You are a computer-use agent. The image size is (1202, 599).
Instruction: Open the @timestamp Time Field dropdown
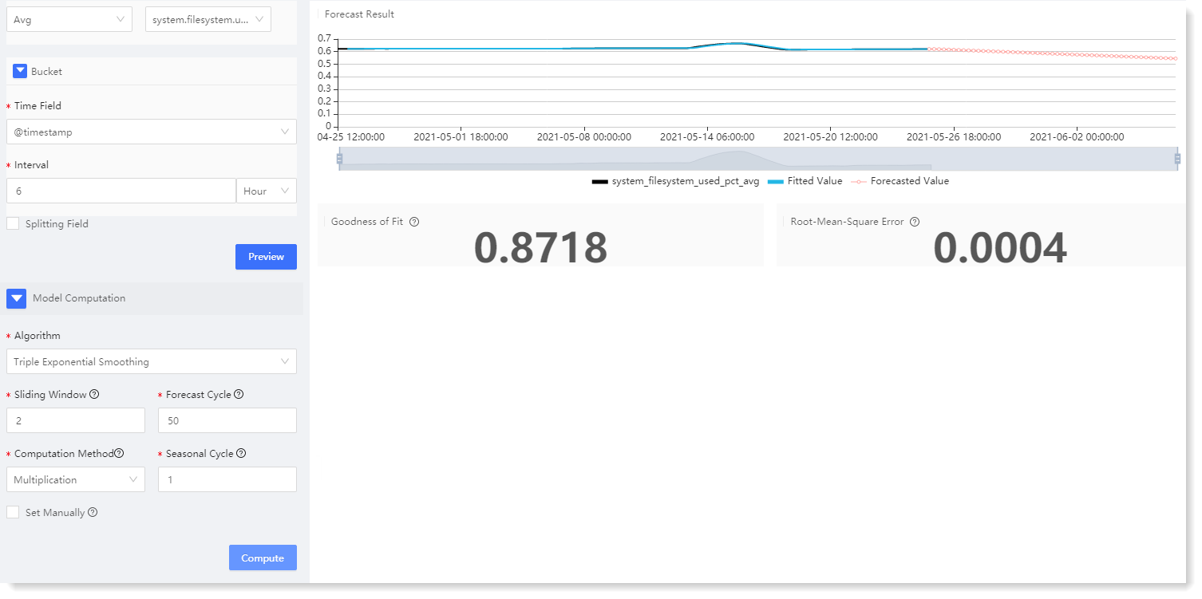point(152,132)
